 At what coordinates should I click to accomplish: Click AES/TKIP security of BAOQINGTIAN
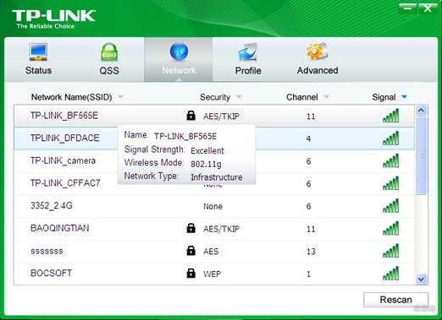(221, 229)
